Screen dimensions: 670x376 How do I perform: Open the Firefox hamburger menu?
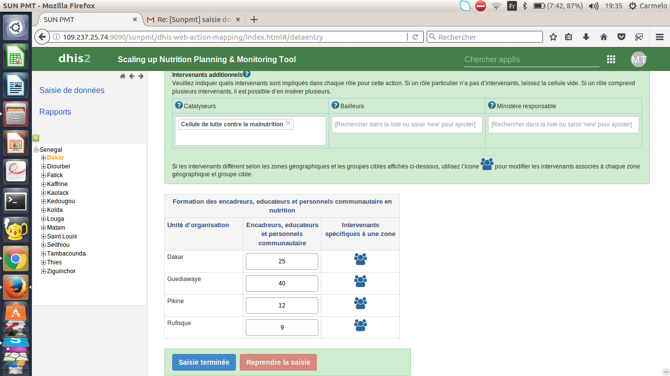click(x=660, y=37)
